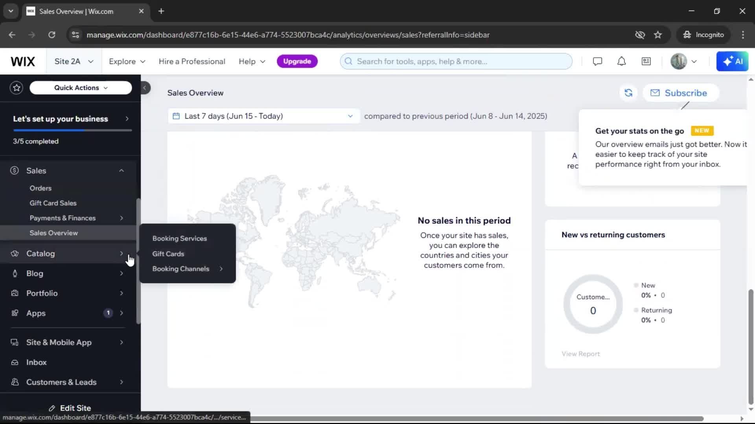Open the Quick Actions dropdown
The width and height of the screenshot is (755, 424).
(81, 88)
